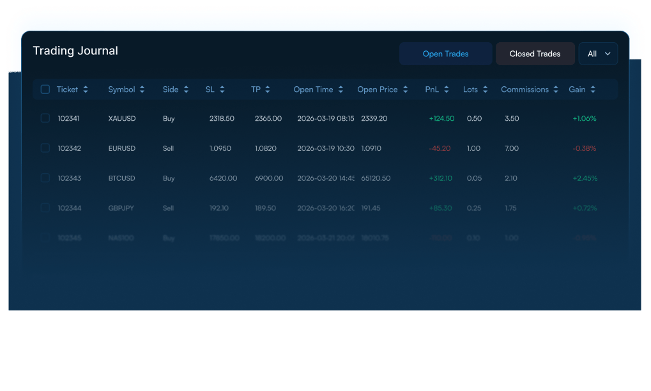Click the Open Time header label
Viewport: 651px width, 391px height.
(x=313, y=89)
